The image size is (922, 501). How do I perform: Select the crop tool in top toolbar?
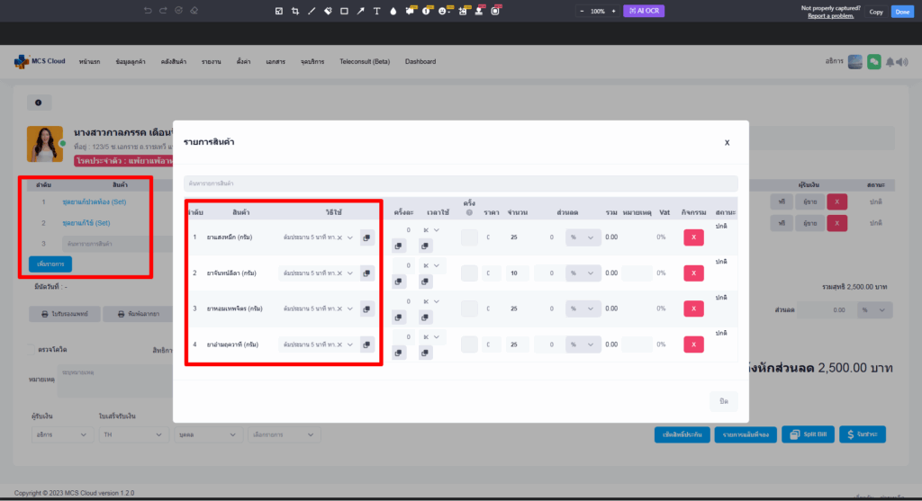point(295,11)
